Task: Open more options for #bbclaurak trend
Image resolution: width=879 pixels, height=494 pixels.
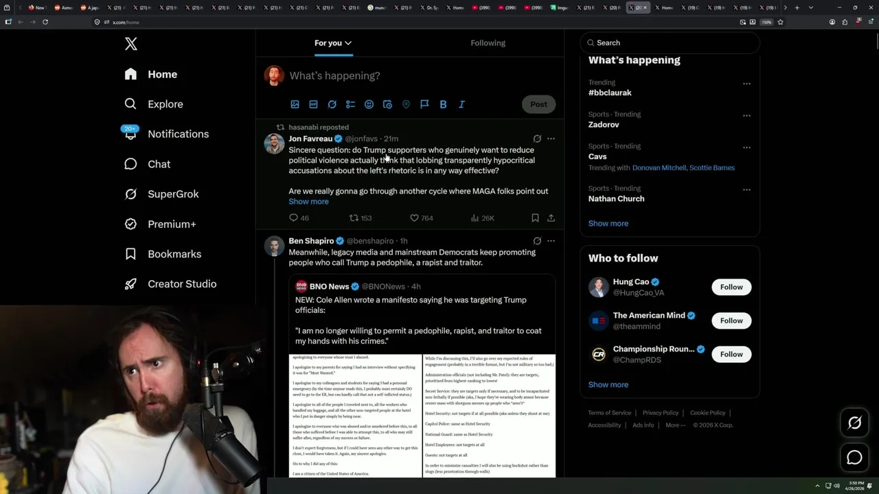Action: [x=746, y=84]
